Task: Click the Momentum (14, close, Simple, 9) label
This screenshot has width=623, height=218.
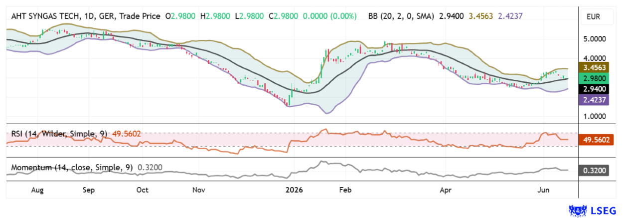Action: [x=72, y=168]
